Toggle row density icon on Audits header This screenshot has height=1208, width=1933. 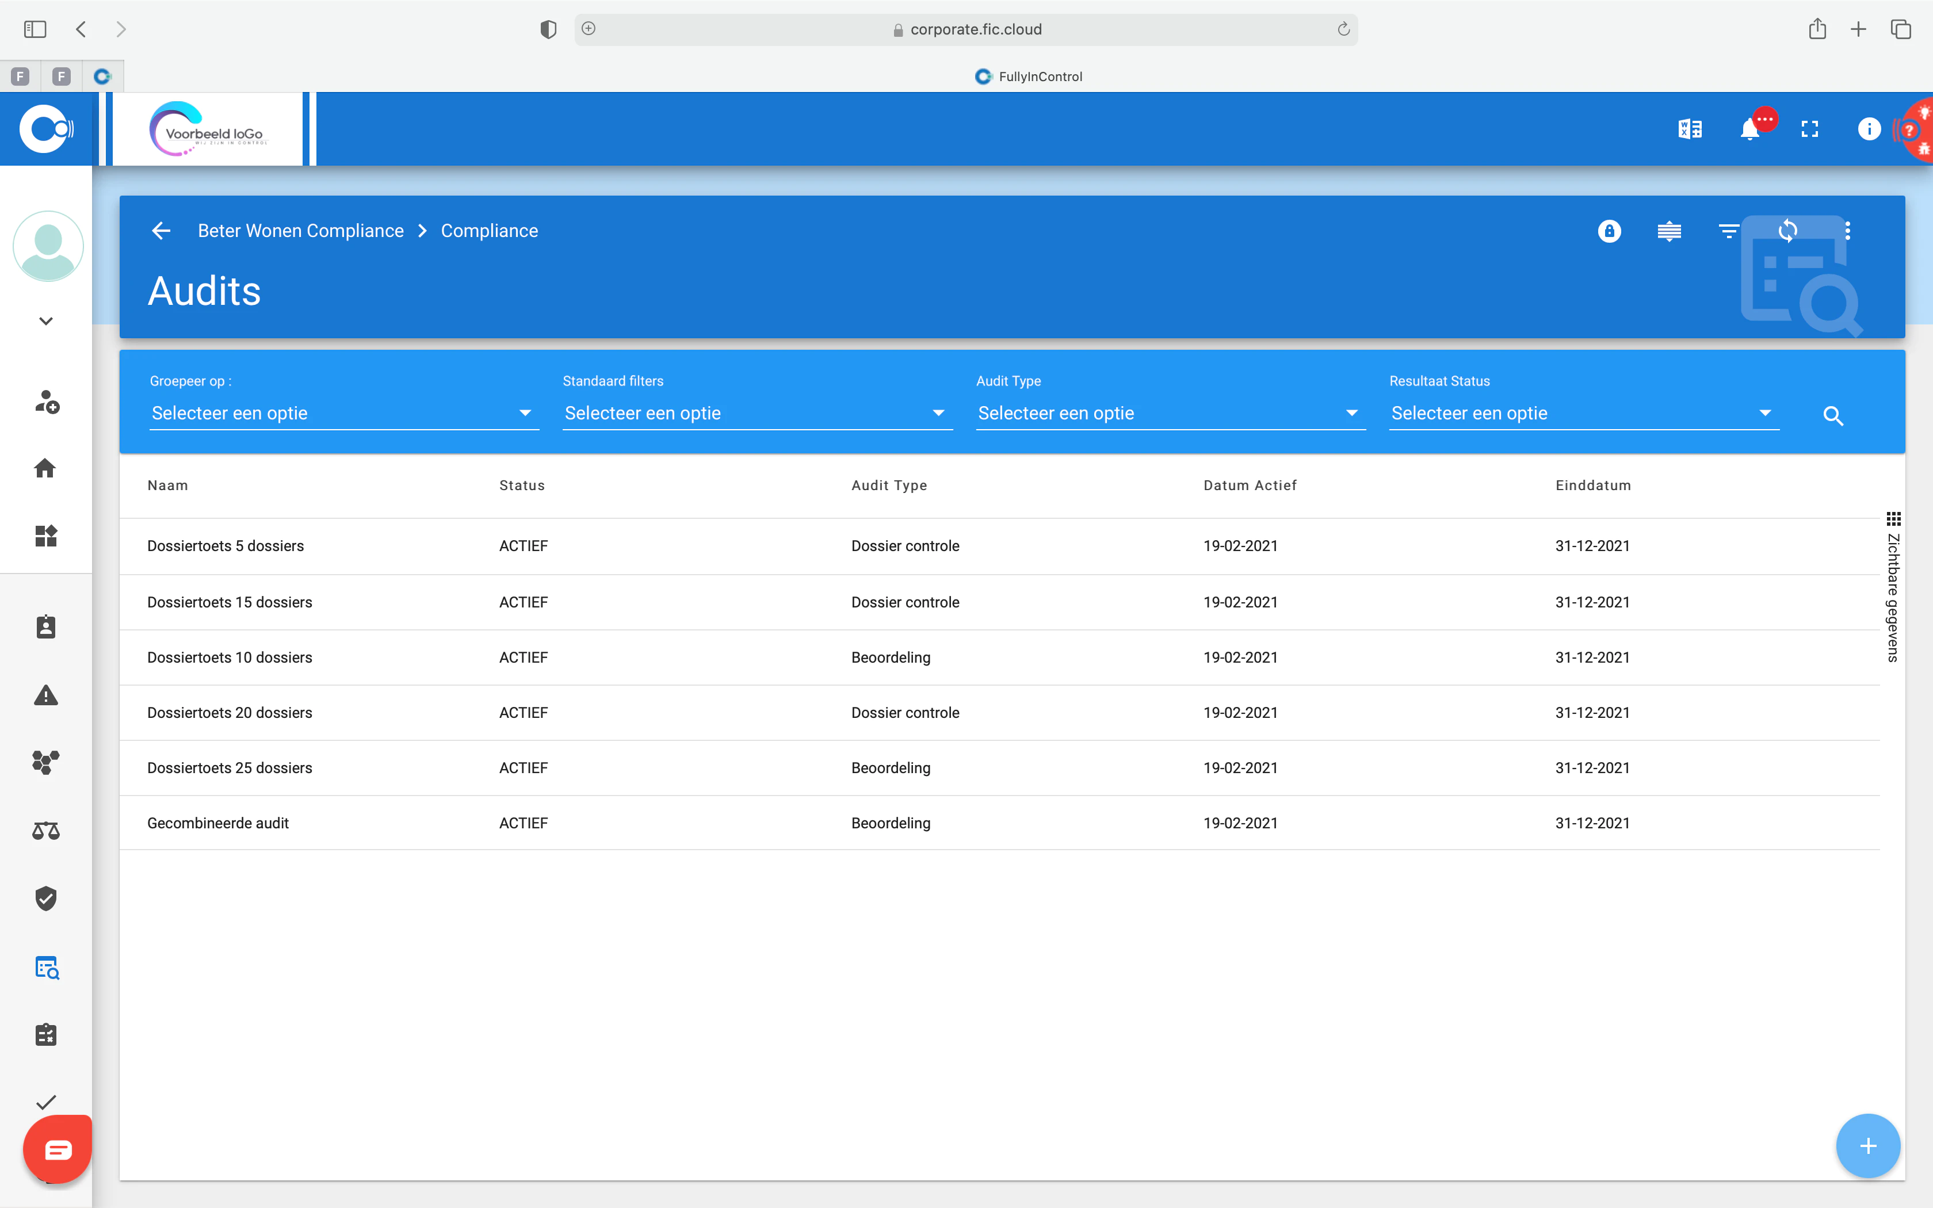coord(1668,231)
